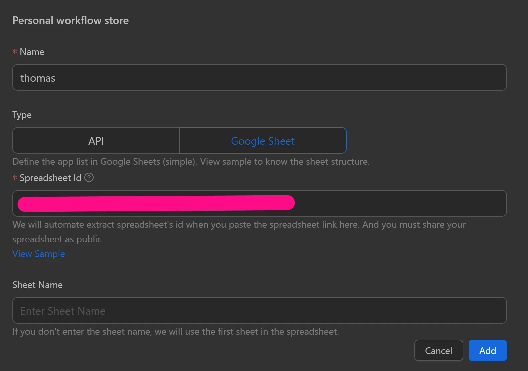Click the Spreadsheet Id label text
The image size is (528, 371).
pos(50,178)
